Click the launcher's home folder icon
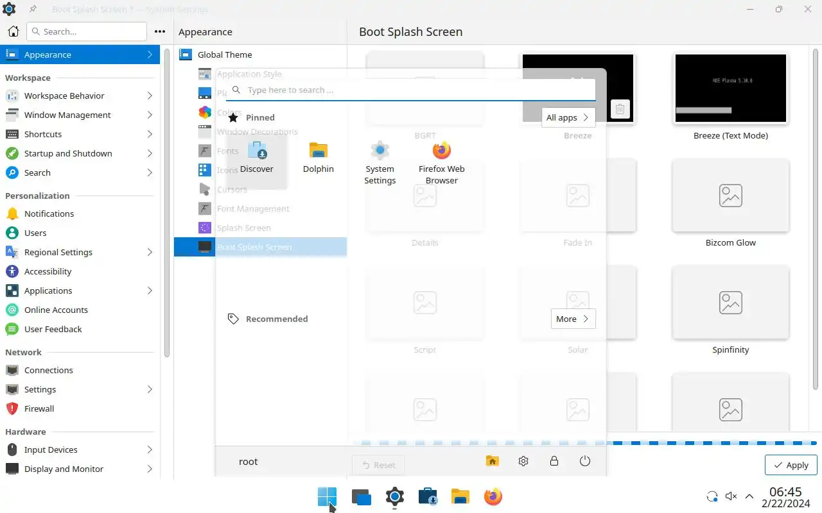The width and height of the screenshot is (822, 513). [x=493, y=461]
